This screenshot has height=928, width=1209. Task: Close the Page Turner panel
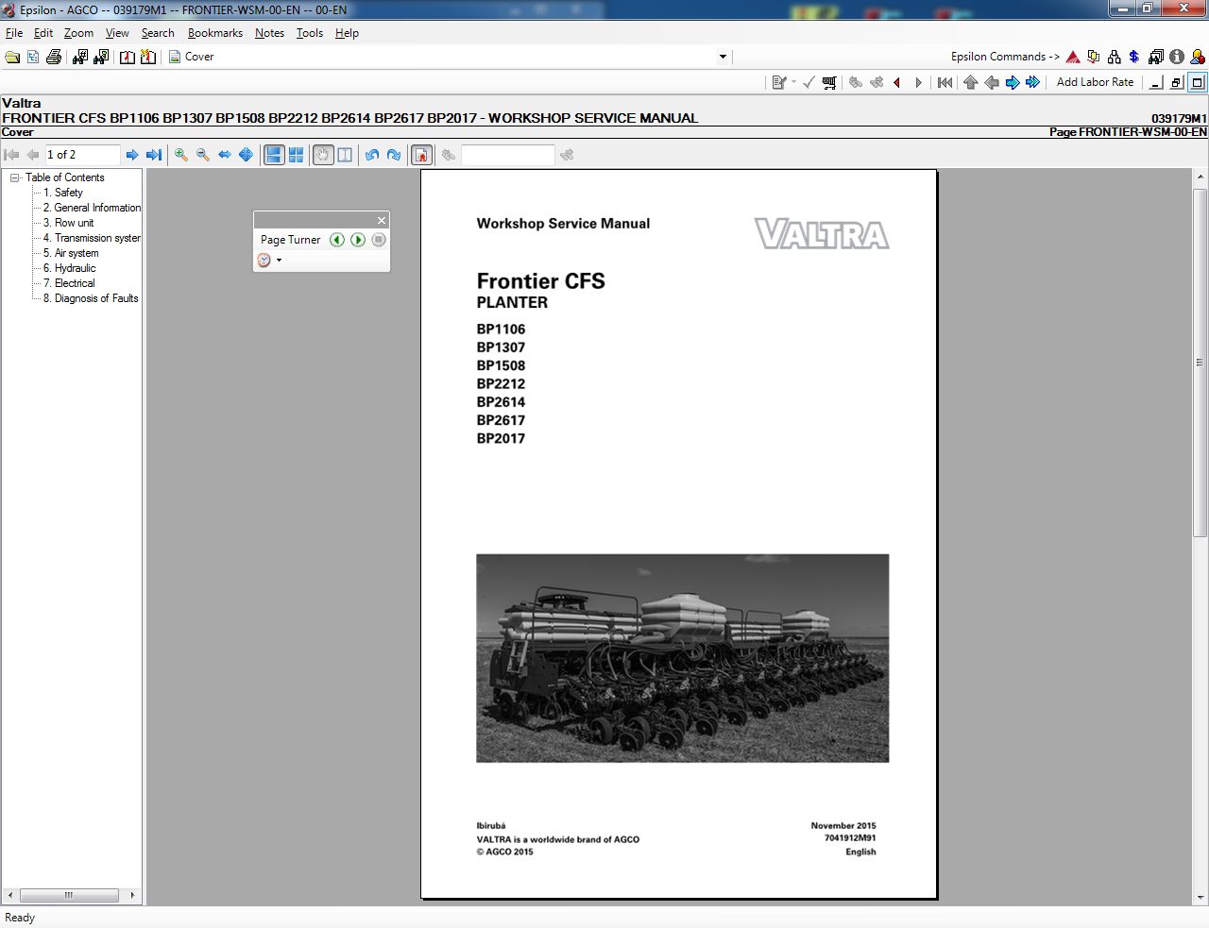tap(382, 220)
